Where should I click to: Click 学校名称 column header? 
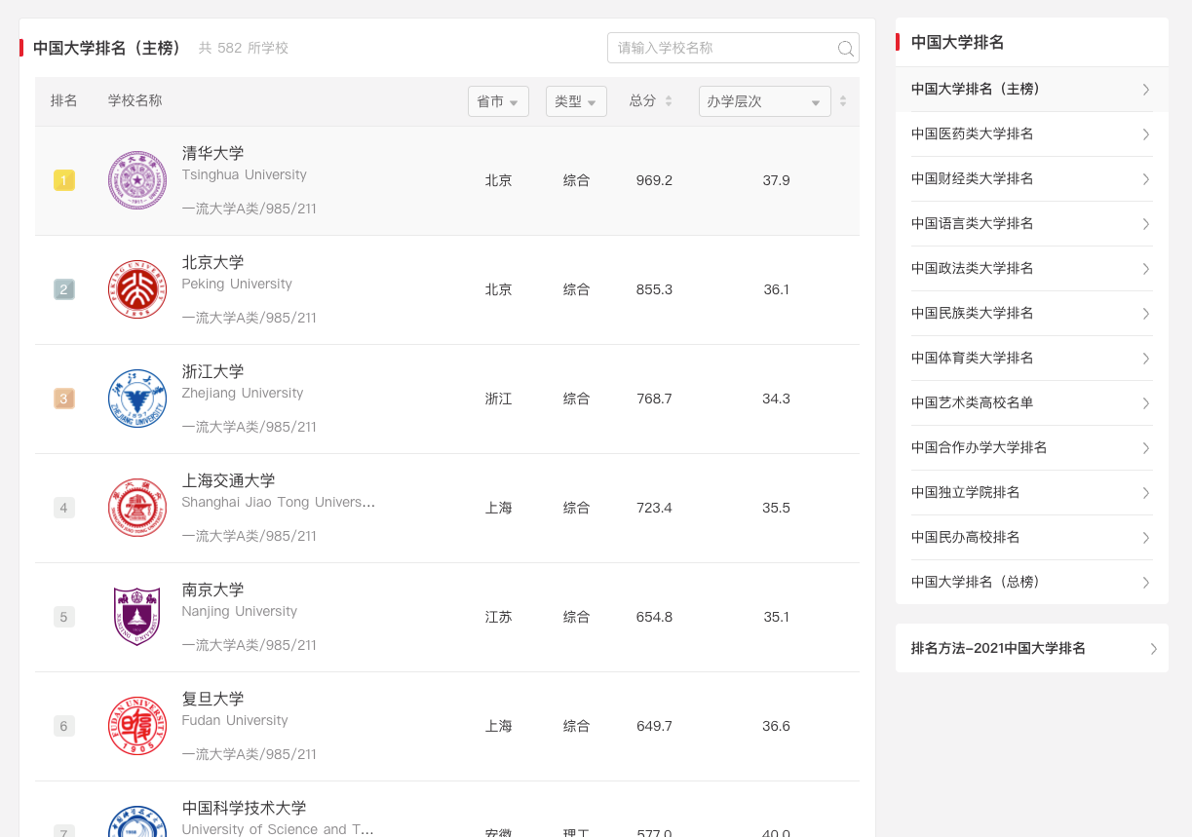(x=135, y=101)
